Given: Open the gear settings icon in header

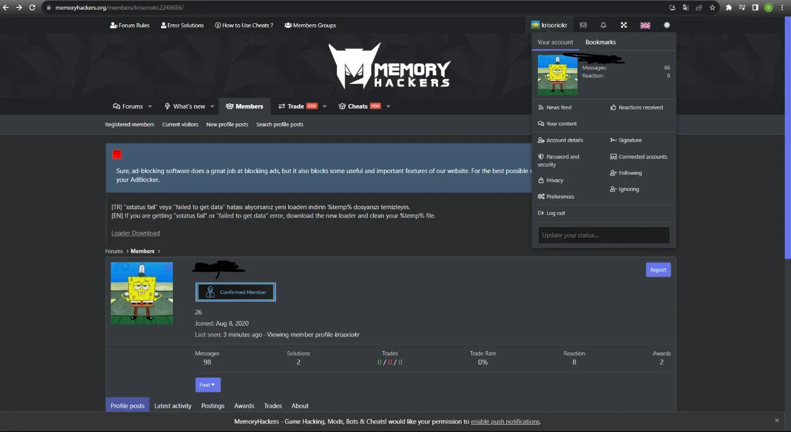Looking at the screenshot, I should 667,25.
